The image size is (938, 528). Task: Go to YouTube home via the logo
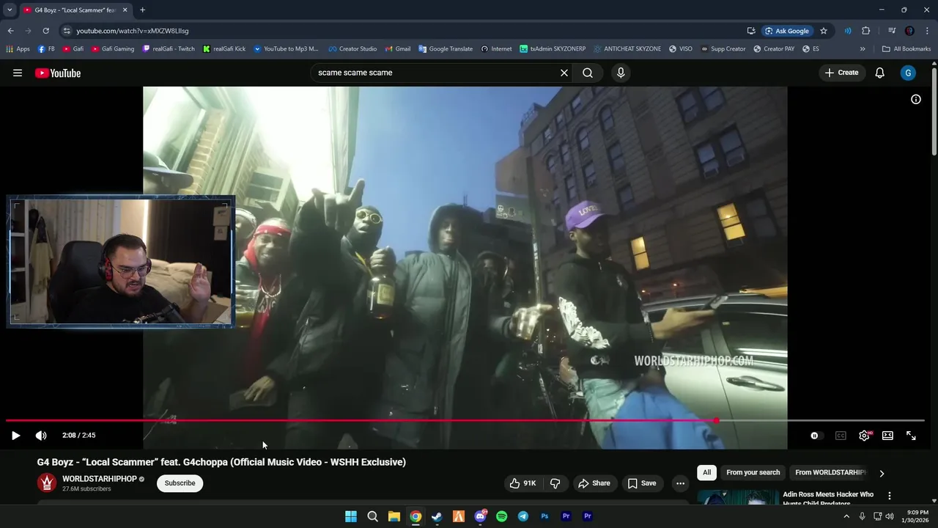[x=58, y=73]
